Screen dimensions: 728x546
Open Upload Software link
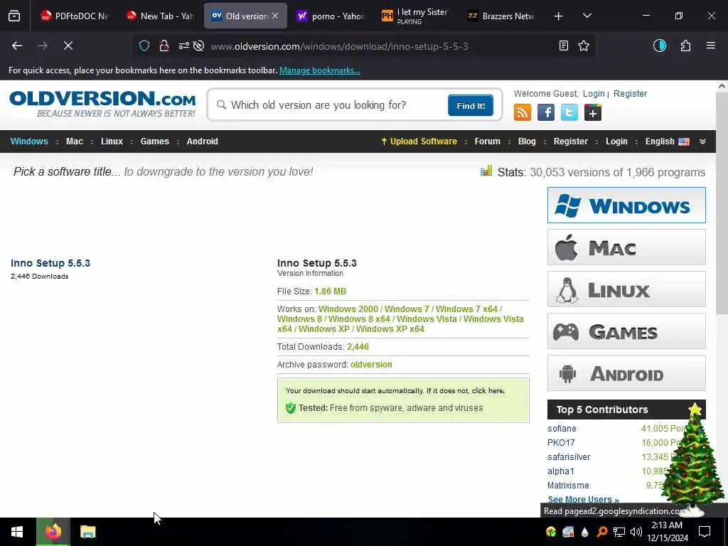(x=419, y=141)
